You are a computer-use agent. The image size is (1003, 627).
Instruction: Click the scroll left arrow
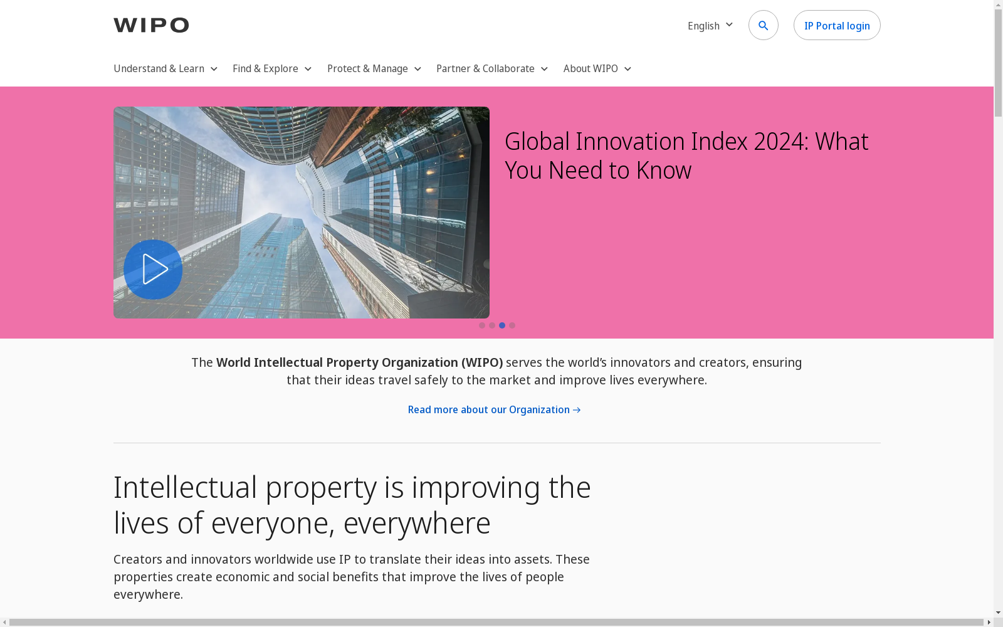point(4,622)
